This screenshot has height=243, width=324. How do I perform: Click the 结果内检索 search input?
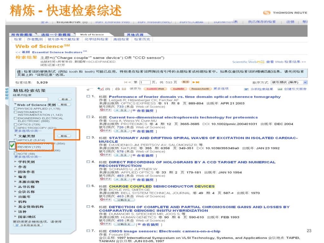pyautogui.click(x=30, y=99)
